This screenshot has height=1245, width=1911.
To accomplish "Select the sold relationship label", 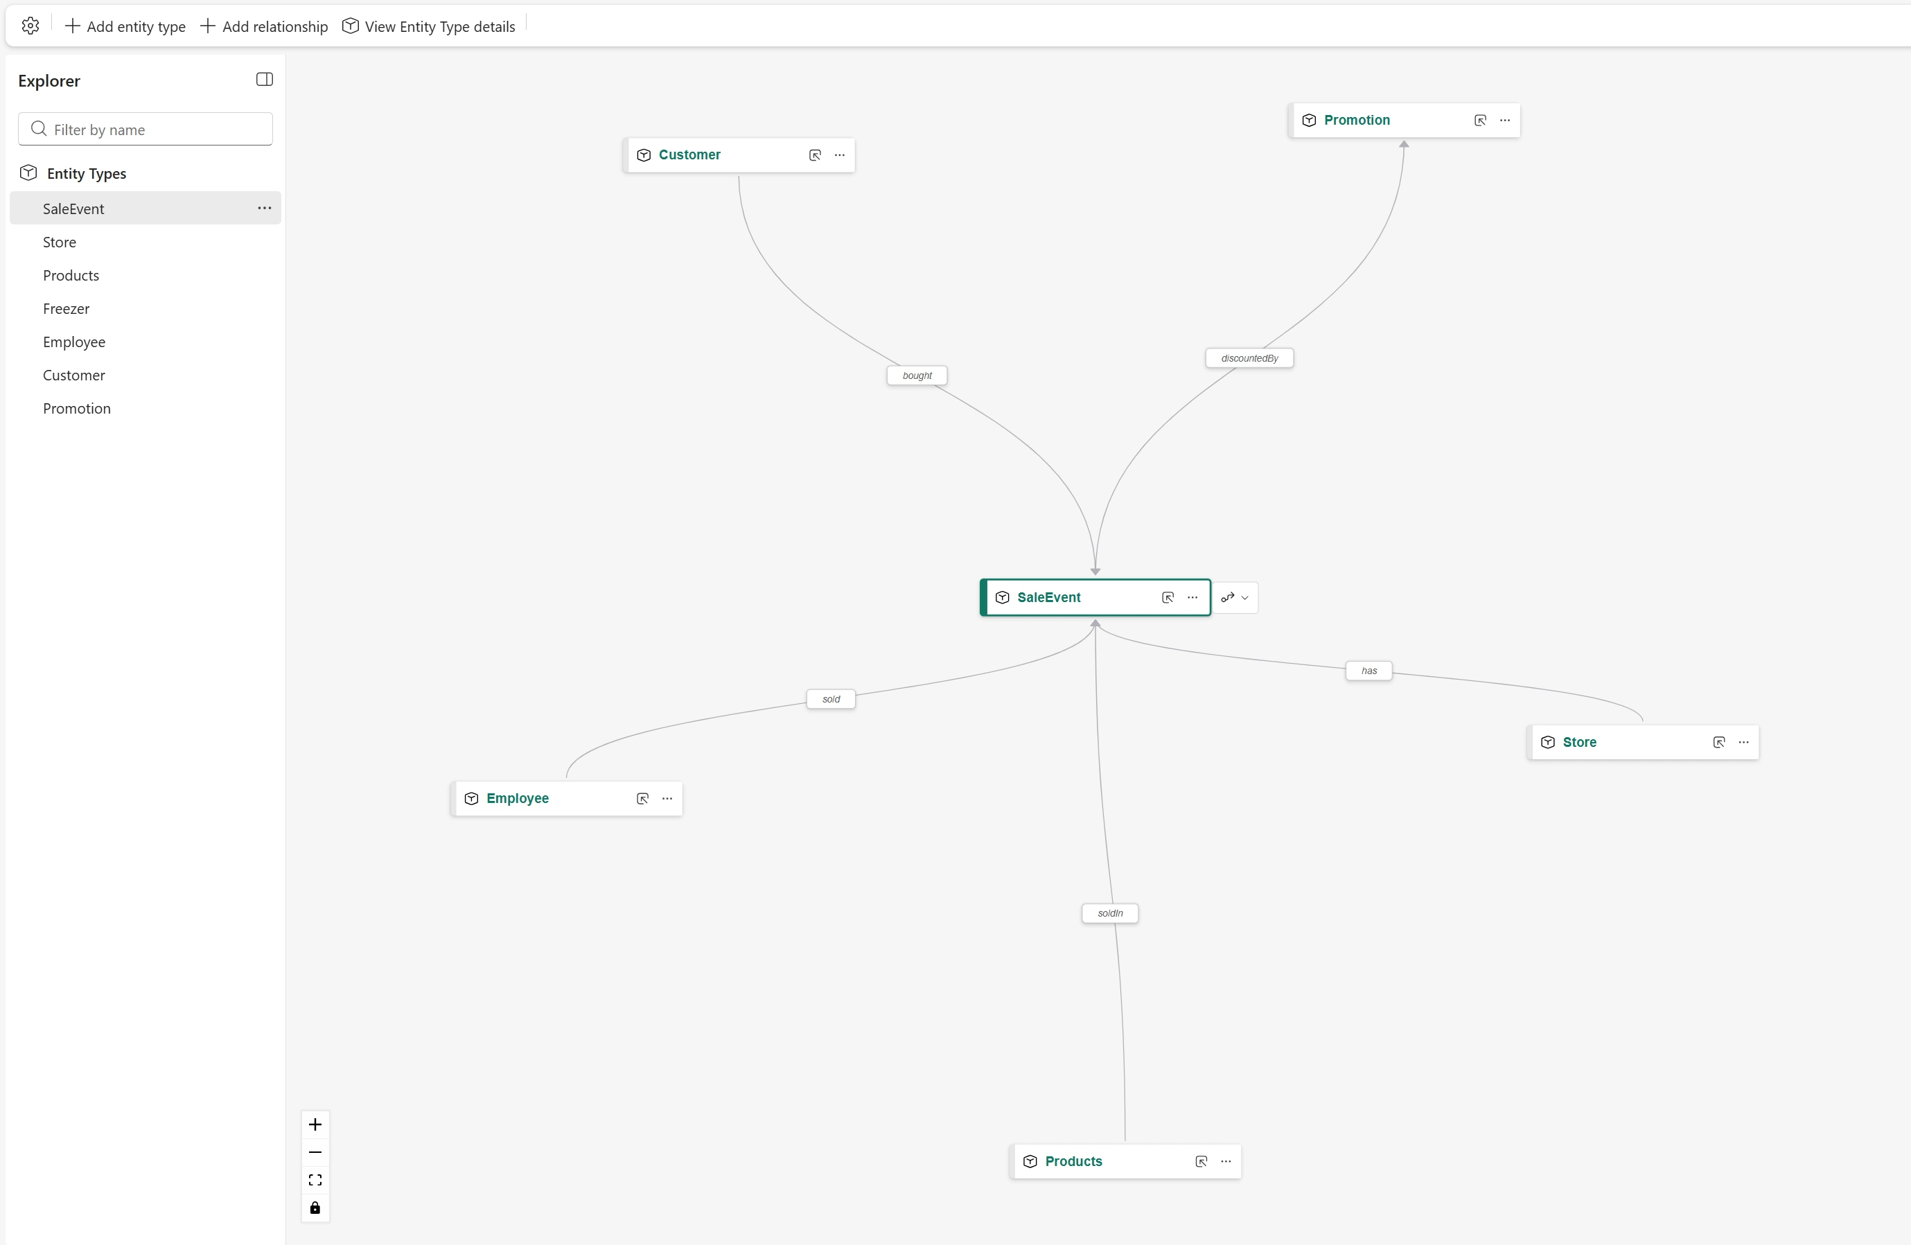I will 831,699.
